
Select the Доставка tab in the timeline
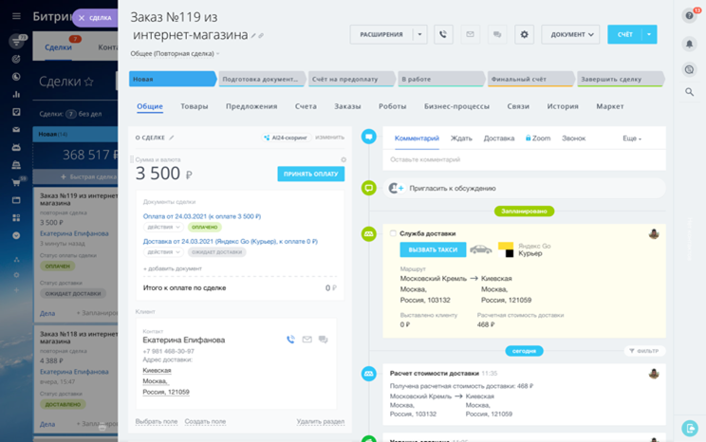coord(498,138)
